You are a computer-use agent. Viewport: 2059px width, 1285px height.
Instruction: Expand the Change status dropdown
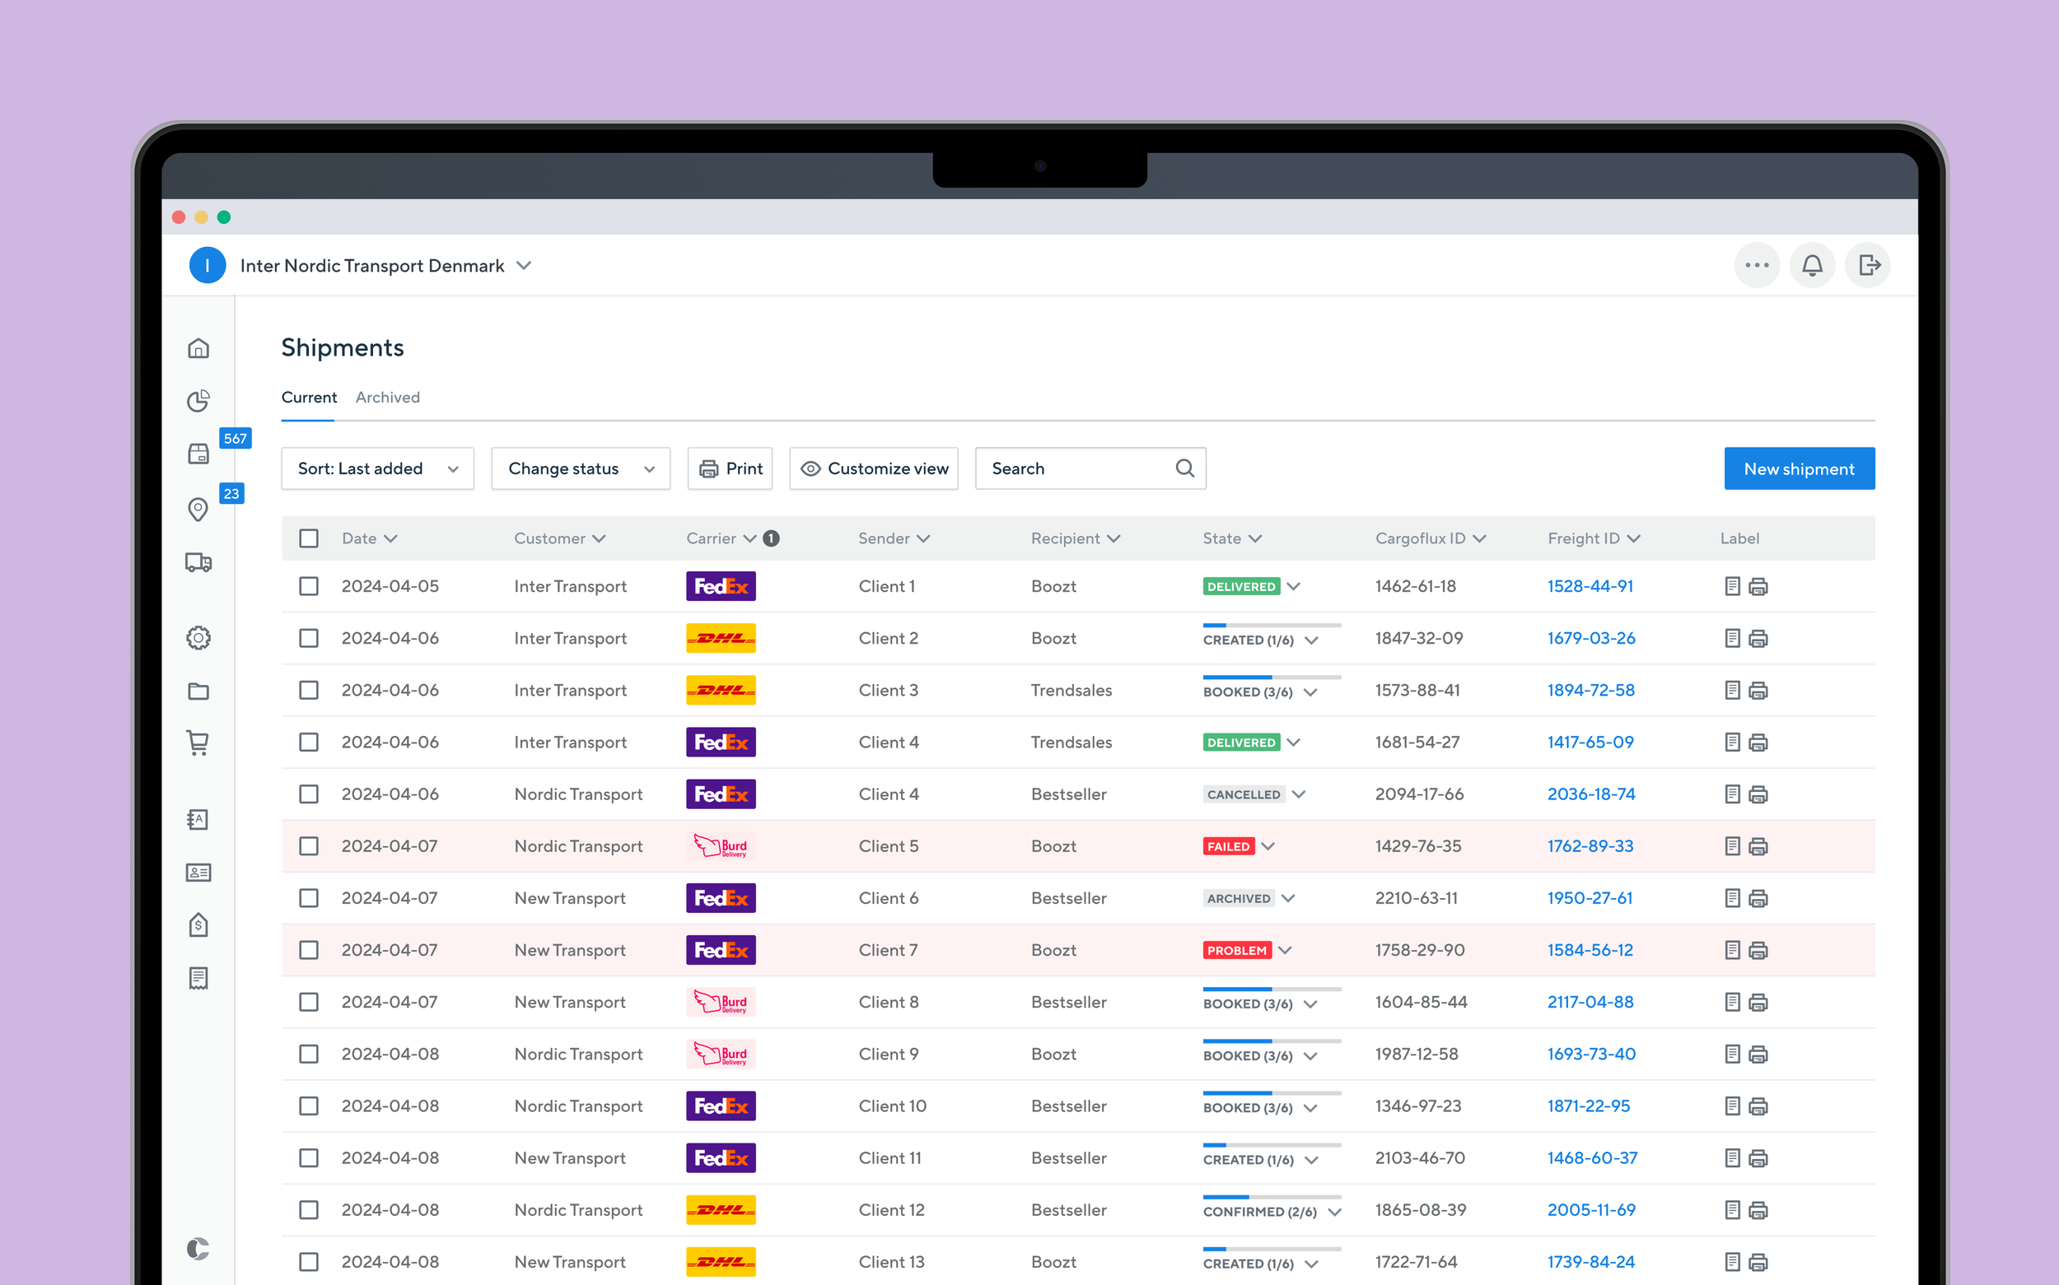click(581, 468)
